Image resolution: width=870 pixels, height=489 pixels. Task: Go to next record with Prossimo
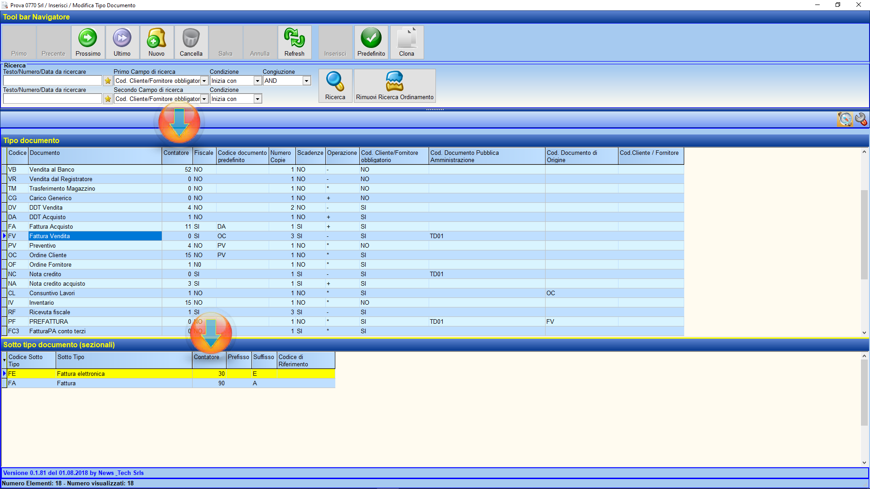[88, 42]
